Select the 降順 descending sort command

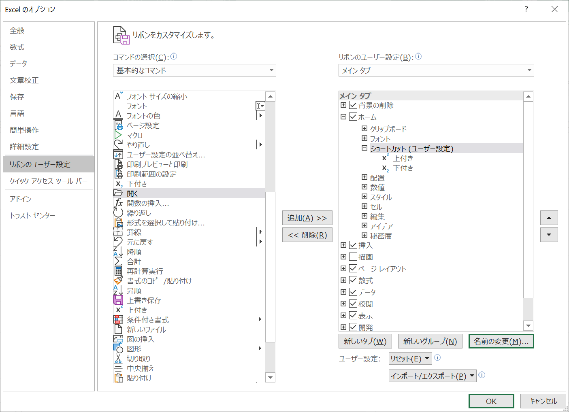tap(134, 251)
